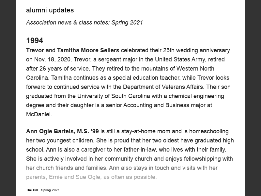Click "The Hill" in the page footer

[32, 190]
